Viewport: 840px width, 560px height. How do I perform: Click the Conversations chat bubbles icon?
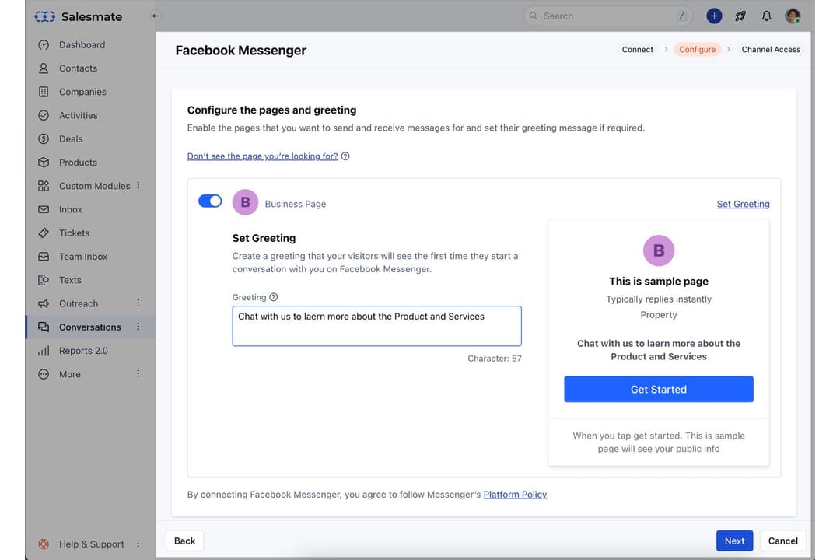[x=44, y=327]
